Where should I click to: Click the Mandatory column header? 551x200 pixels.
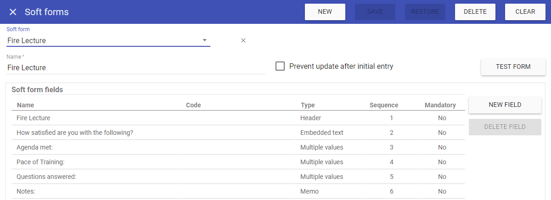440,105
